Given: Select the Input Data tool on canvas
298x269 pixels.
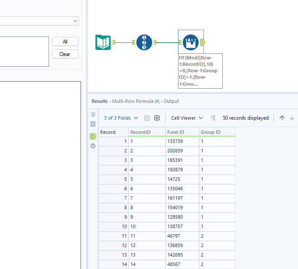Looking at the screenshot, I should click(103, 42).
